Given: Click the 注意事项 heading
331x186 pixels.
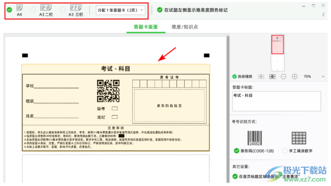Looking at the screenshot, I should 116,128.
